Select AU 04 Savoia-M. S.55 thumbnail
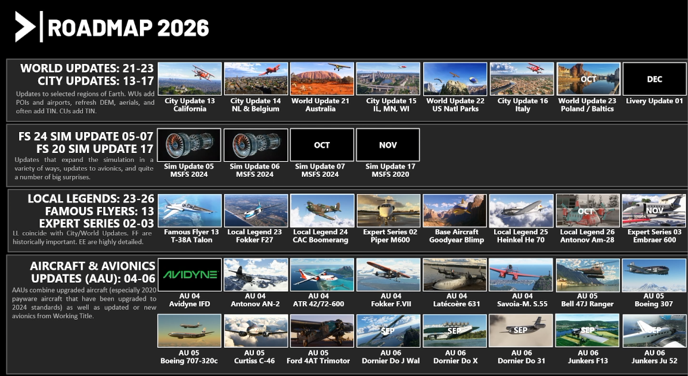 (521, 274)
